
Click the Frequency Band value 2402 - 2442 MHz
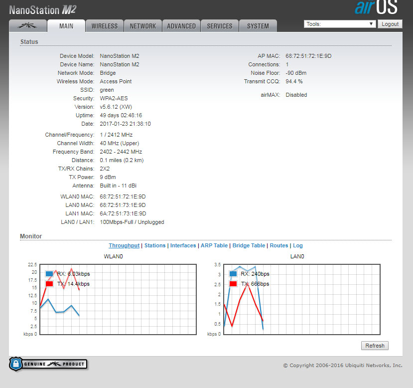pyautogui.click(x=121, y=152)
